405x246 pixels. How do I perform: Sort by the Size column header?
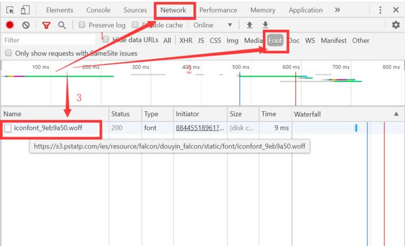[243, 114]
